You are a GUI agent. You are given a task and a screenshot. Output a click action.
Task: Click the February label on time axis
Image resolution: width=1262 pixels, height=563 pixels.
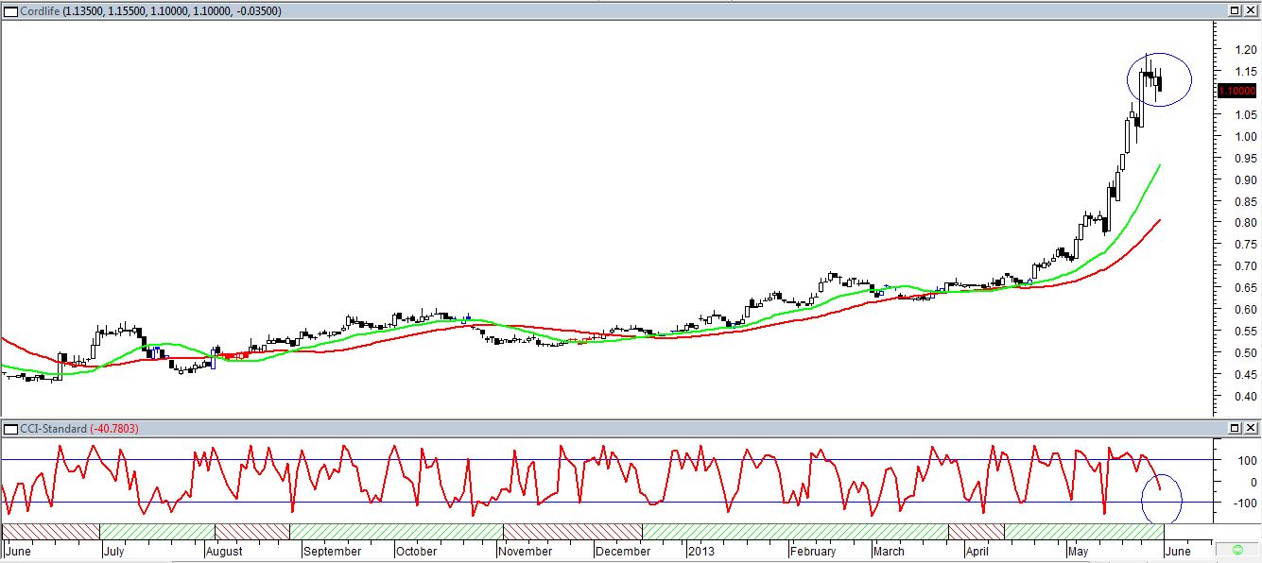[x=812, y=551]
